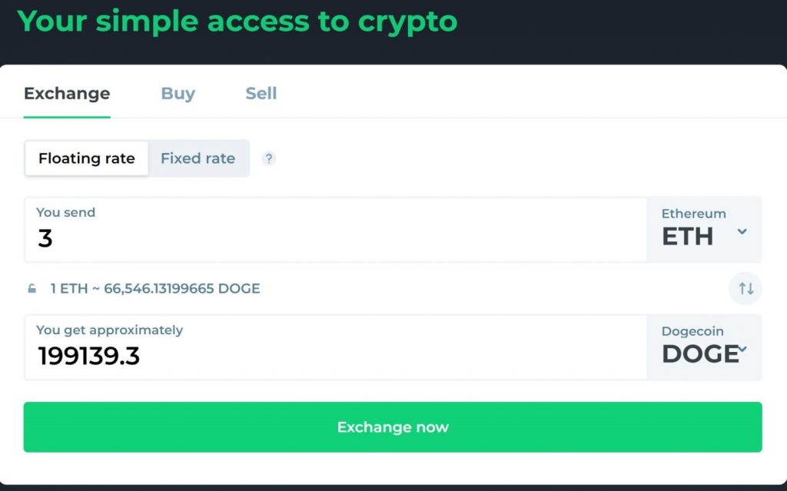Switch to the Exchange tab
This screenshot has height=491, width=787.
[67, 94]
